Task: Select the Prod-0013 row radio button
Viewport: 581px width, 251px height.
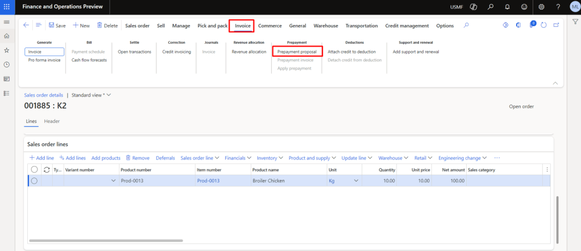Action: [34, 180]
